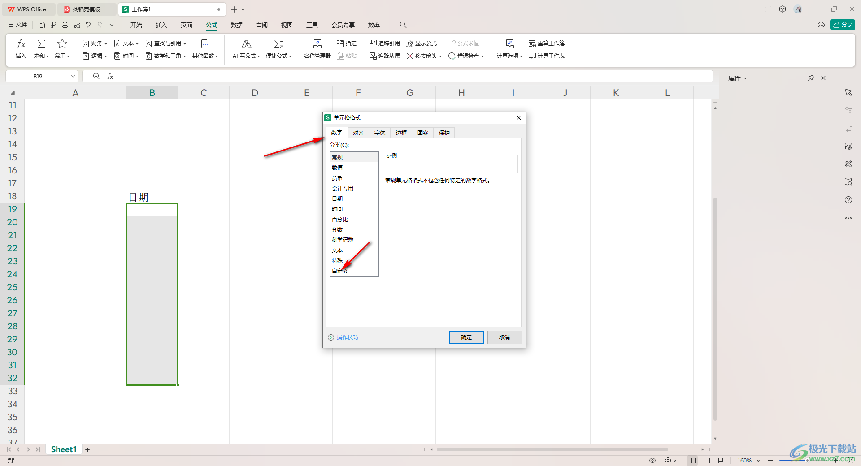This screenshot has height=466, width=861.
Task: Switch to 边框 tab in format dialog
Action: click(x=401, y=133)
